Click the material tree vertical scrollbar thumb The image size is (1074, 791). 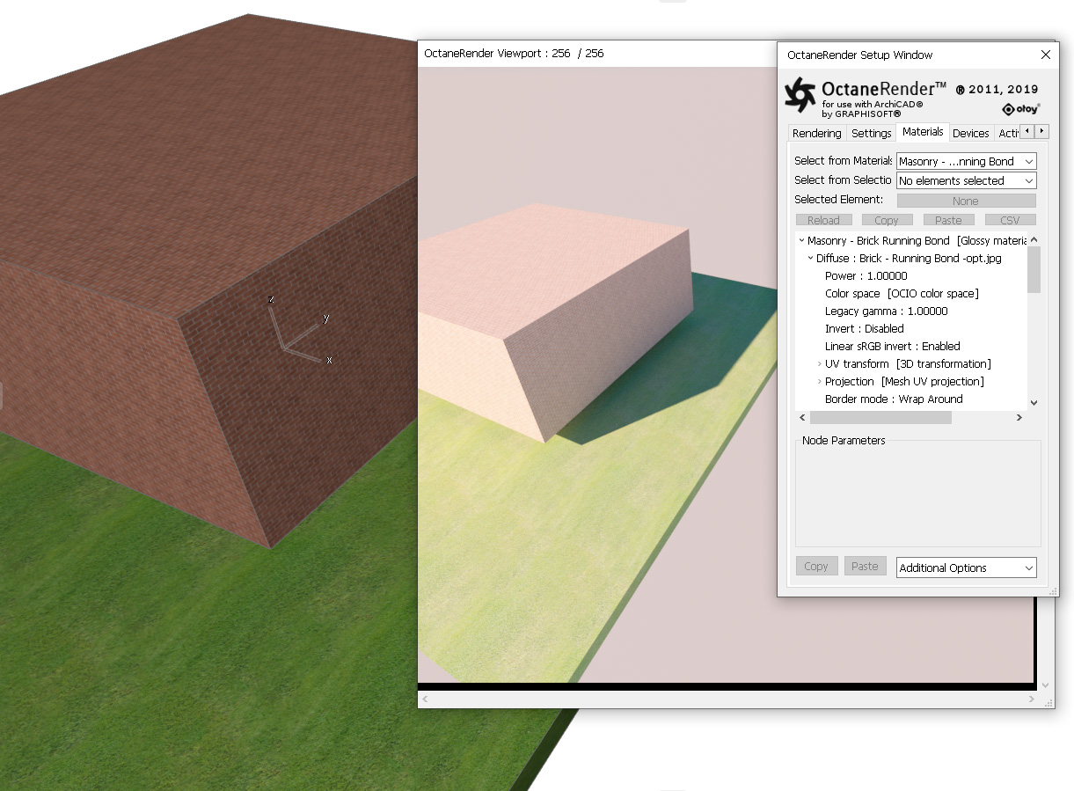point(1034,269)
